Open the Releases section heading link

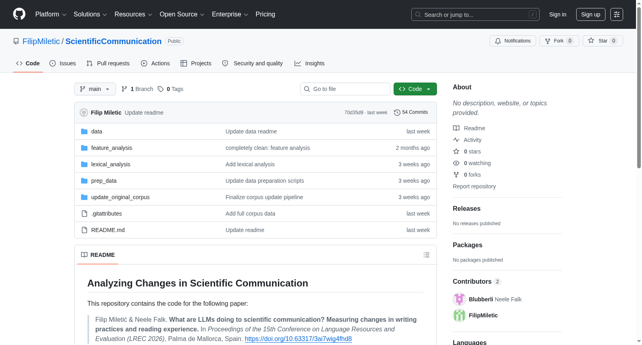point(467,208)
